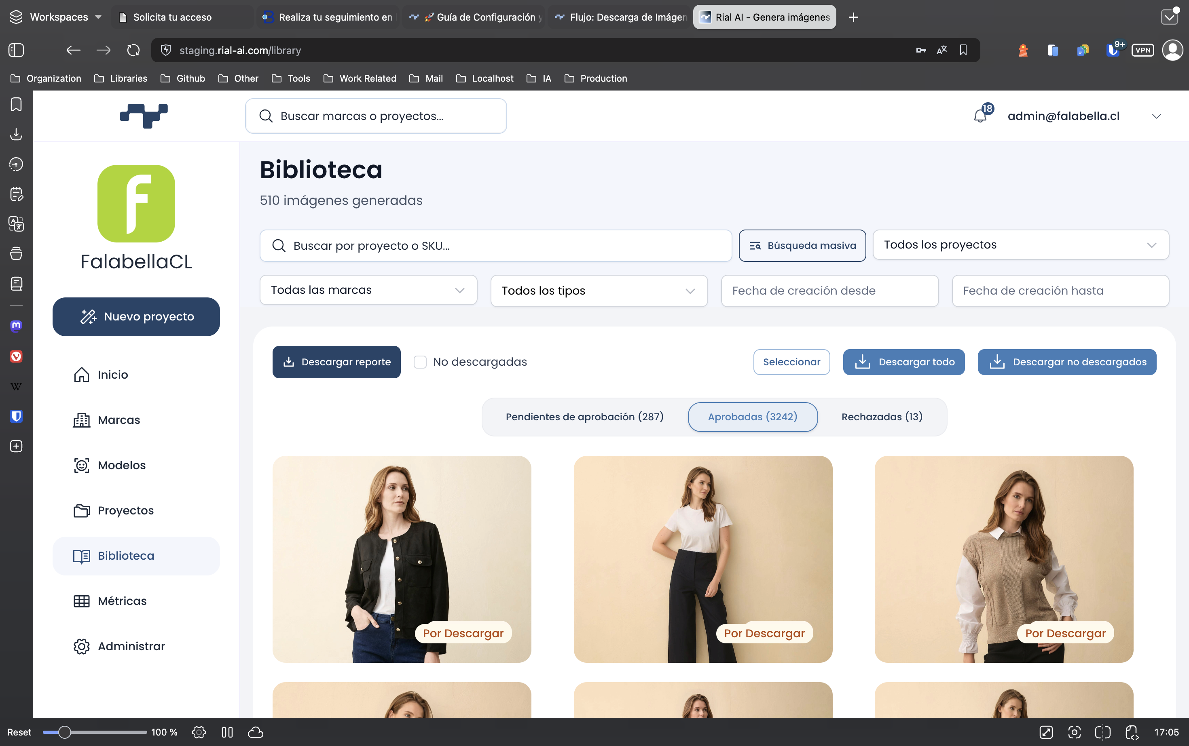Expand the admin@falabella.cl account menu
This screenshot has height=746, width=1189.
point(1084,116)
